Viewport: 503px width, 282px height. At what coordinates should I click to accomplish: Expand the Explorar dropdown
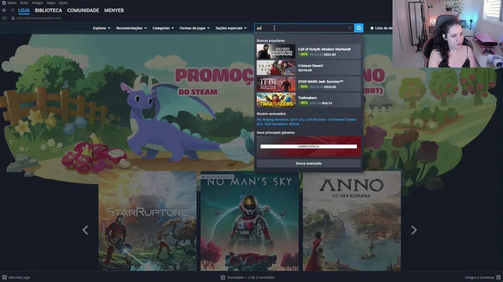click(x=101, y=28)
